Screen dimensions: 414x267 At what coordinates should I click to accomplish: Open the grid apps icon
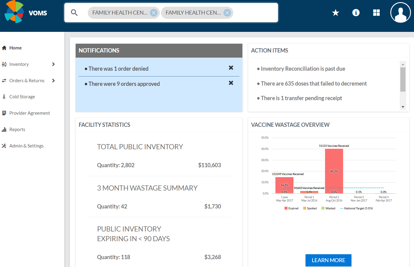[x=376, y=13]
